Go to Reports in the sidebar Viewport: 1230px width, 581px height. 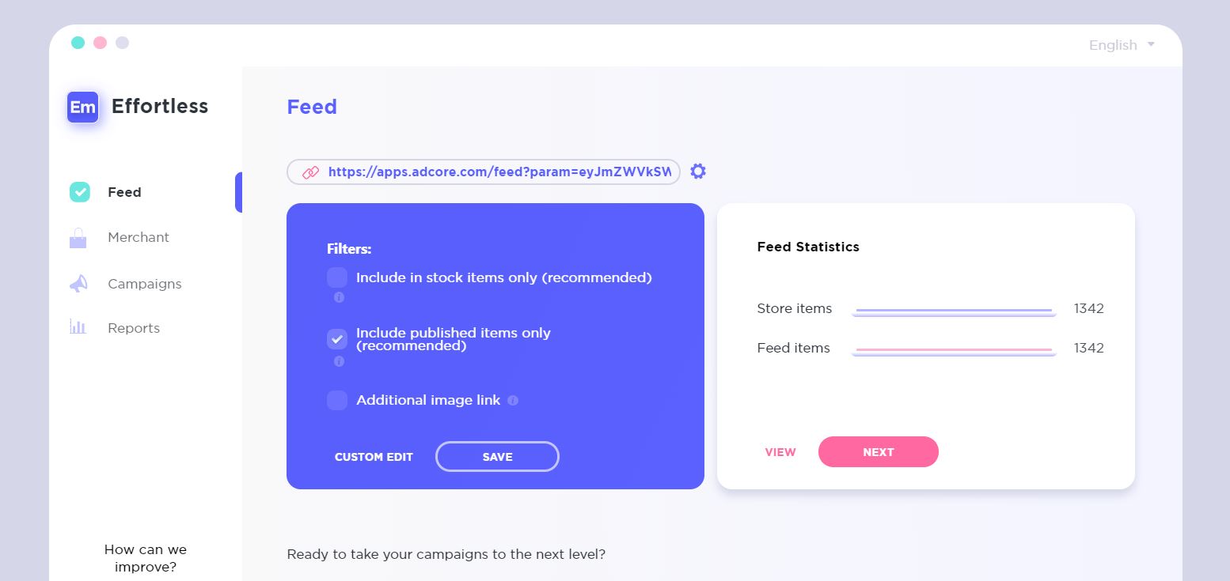[134, 328]
